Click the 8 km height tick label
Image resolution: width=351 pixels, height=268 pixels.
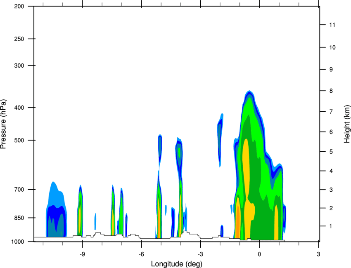pyautogui.click(x=331, y=91)
